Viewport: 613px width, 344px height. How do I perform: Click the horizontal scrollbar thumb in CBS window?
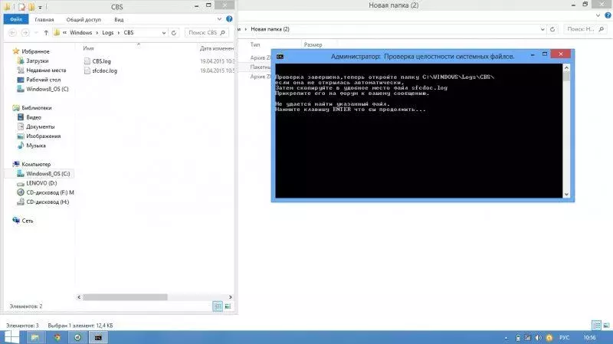coord(125,296)
